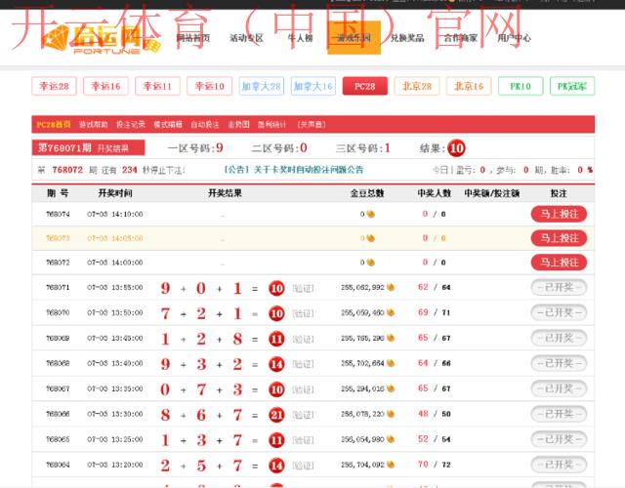625x488 pixels.
Task: Click 验证 link in row 768070
Action: coord(303,313)
